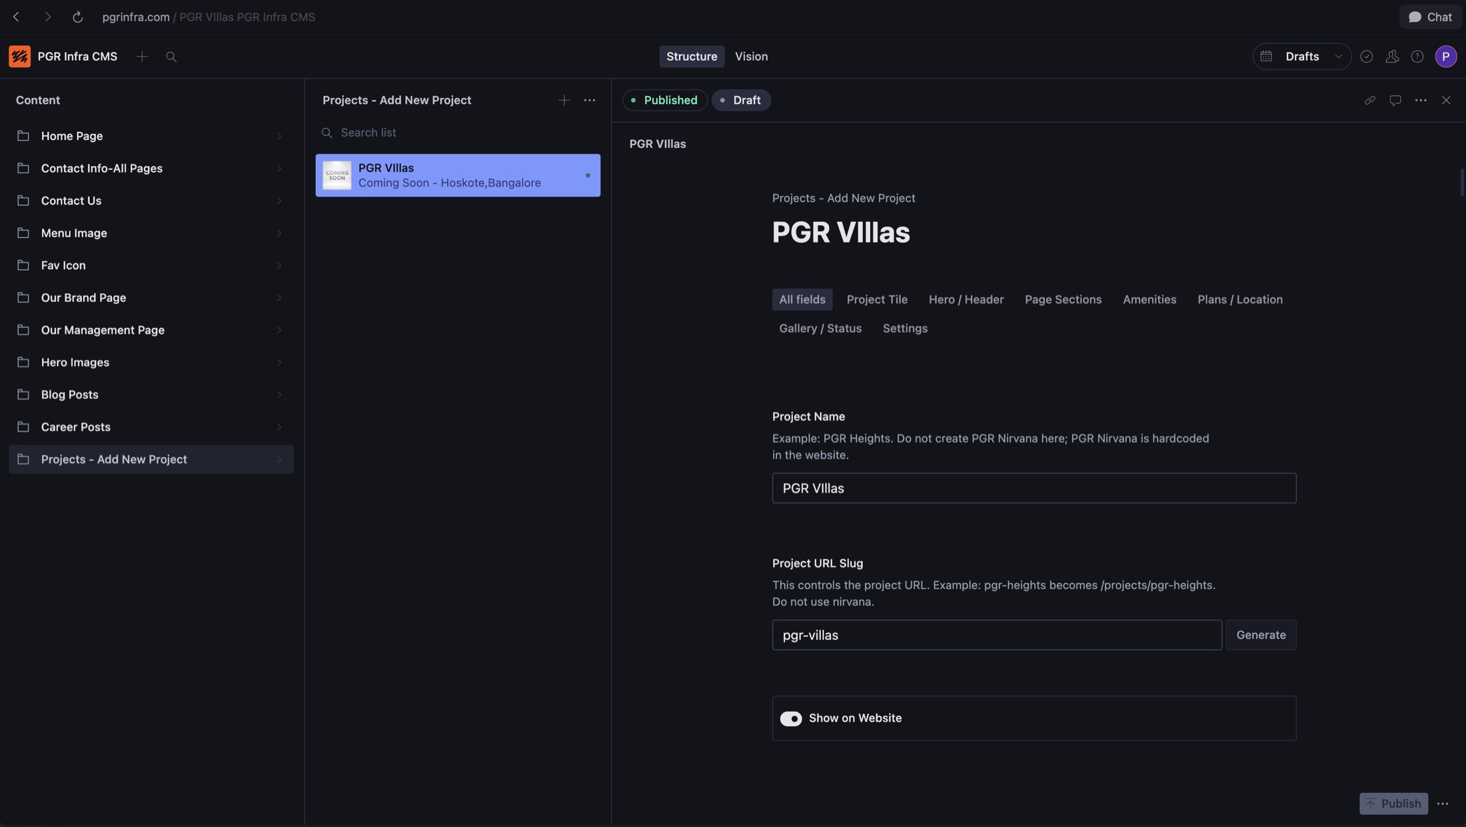This screenshot has height=827, width=1466.
Task: Open the Vision tool tab
Action: pyautogui.click(x=751, y=57)
